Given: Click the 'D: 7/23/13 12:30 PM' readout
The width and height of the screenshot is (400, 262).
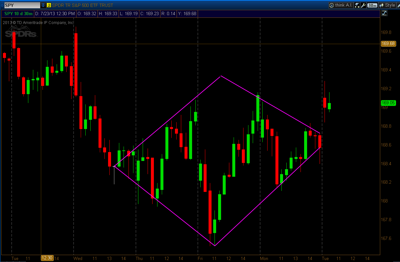Looking at the screenshot, I should [x=55, y=13].
